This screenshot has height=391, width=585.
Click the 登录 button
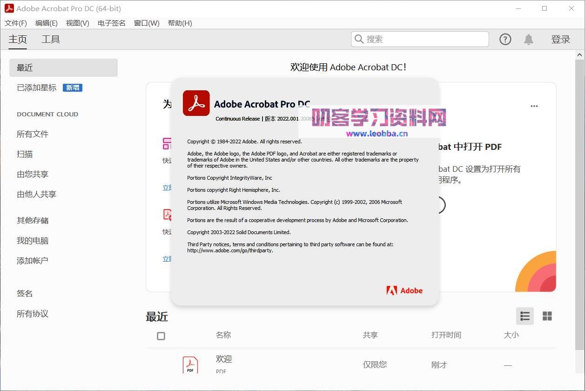(x=561, y=39)
